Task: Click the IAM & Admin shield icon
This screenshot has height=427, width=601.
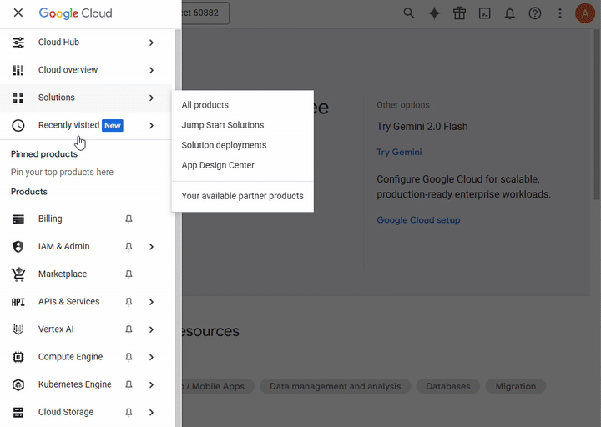Action: point(18,247)
